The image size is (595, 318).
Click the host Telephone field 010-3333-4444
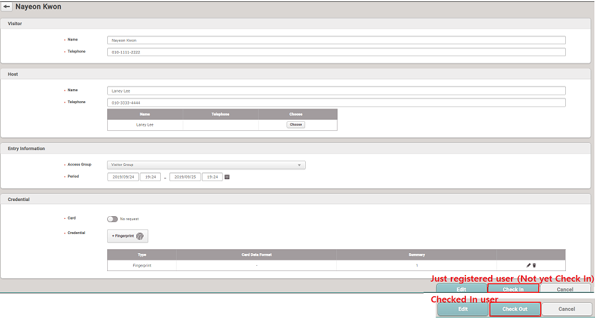click(336, 102)
